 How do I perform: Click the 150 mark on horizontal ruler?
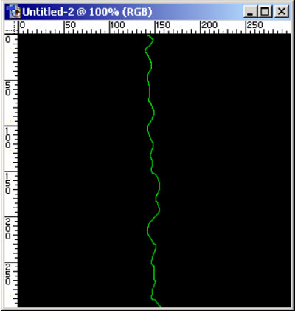pyautogui.click(x=162, y=25)
